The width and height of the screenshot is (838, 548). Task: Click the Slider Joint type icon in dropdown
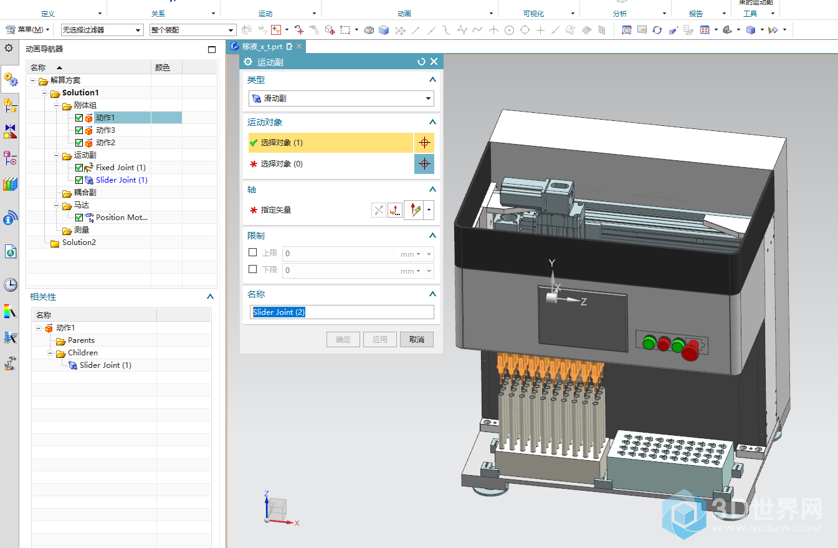(255, 99)
